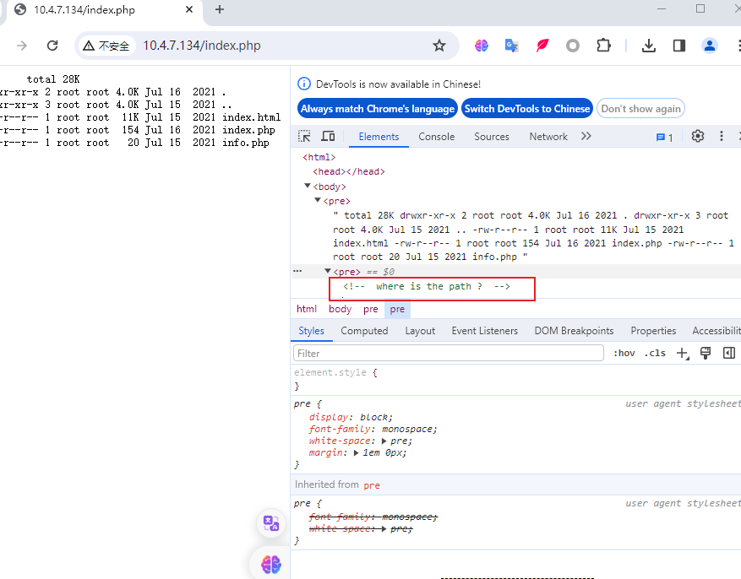This screenshot has width=741, height=579.
Task: Toggle the .cls element classes panel
Action: (x=655, y=353)
